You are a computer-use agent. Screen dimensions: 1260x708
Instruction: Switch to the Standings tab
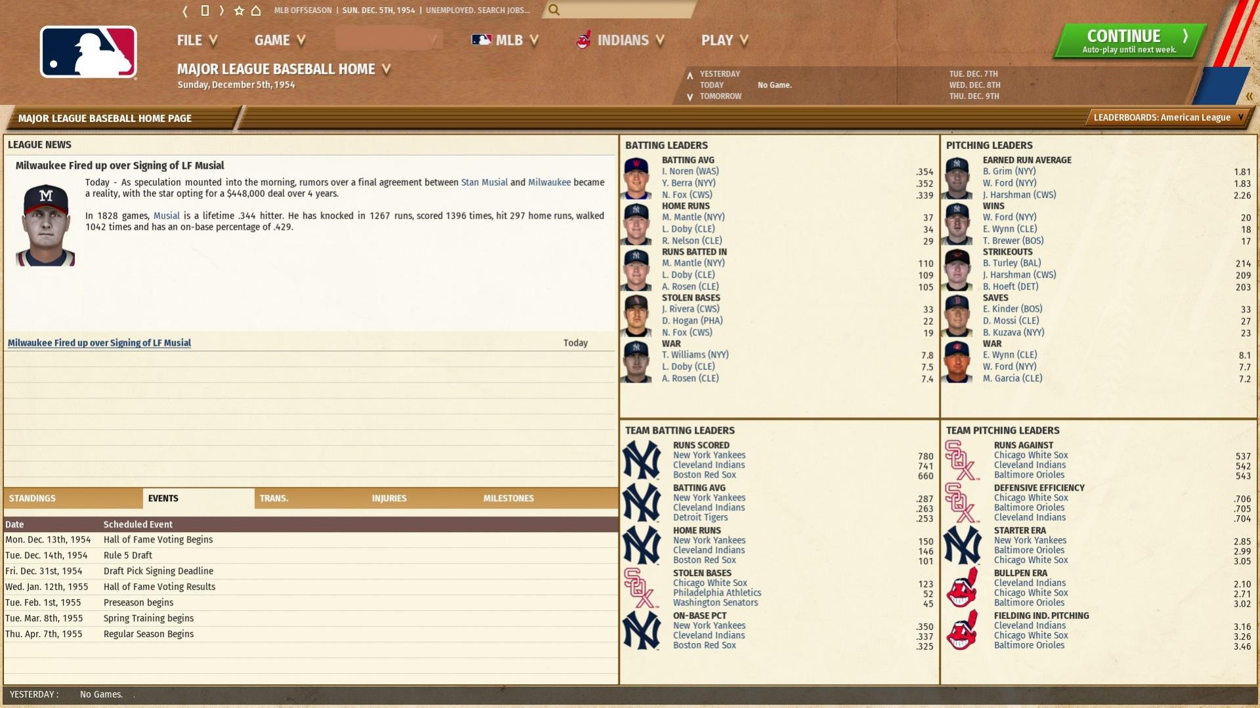pyautogui.click(x=73, y=499)
